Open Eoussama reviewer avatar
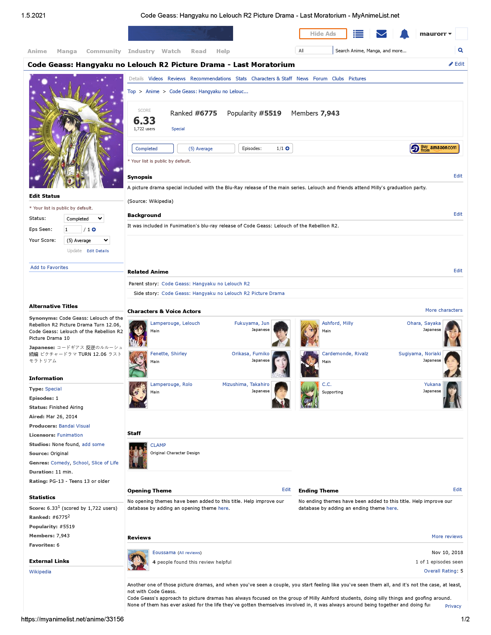 click(138, 560)
